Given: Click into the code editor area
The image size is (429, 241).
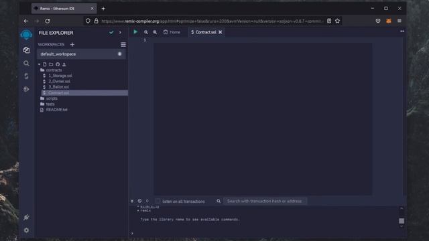Looking at the screenshot, I should coord(262,119).
